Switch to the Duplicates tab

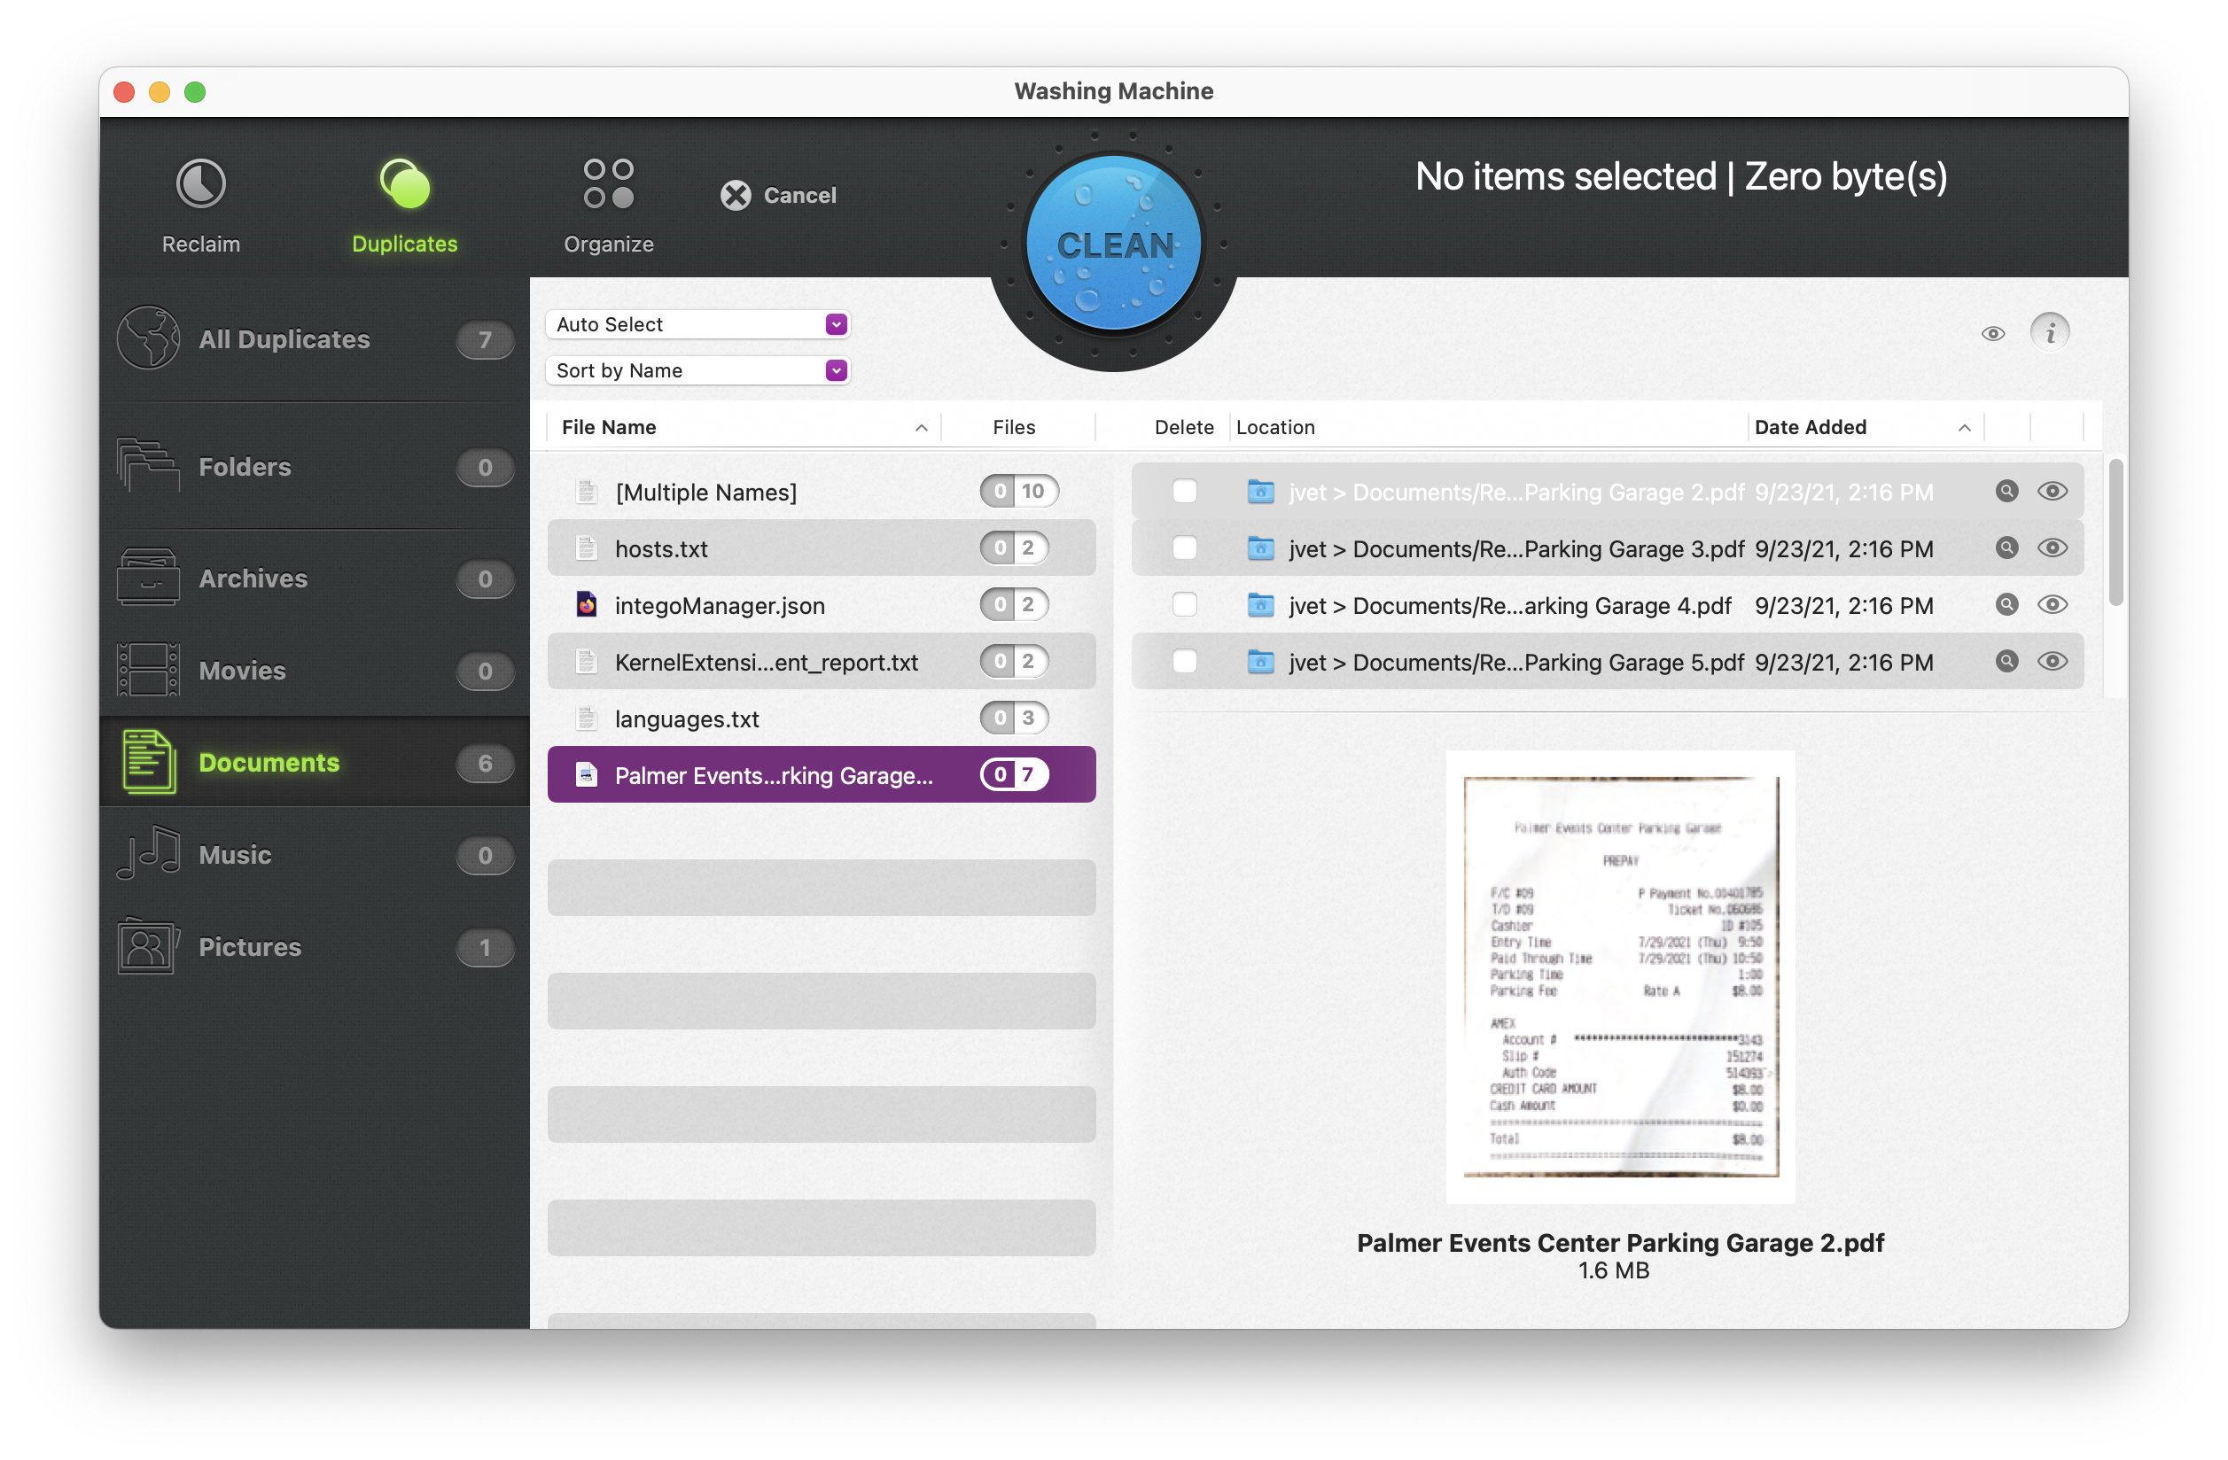pos(404,206)
